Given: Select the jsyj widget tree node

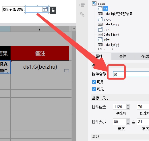Looking at the screenshot, I should pyautogui.click(x=107, y=29).
